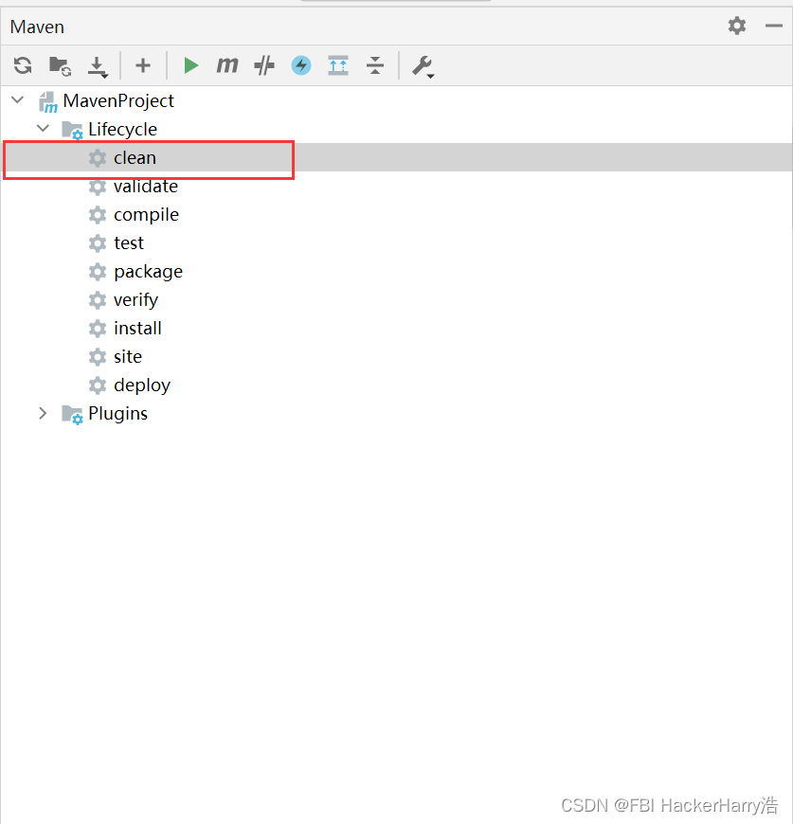
Task: Collapse all tree nodes icon
Action: 374,65
